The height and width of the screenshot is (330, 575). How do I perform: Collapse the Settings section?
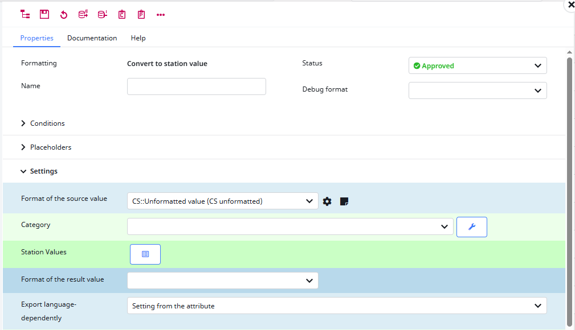(43, 171)
